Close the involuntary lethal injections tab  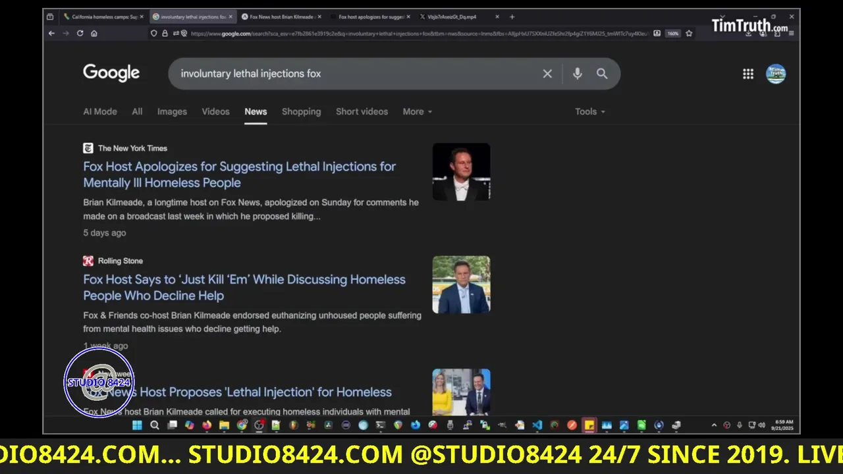coord(231,16)
